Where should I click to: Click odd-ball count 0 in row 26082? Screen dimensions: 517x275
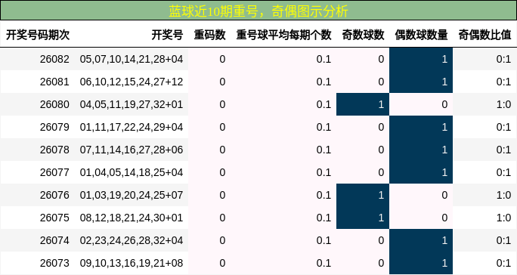coord(381,59)
